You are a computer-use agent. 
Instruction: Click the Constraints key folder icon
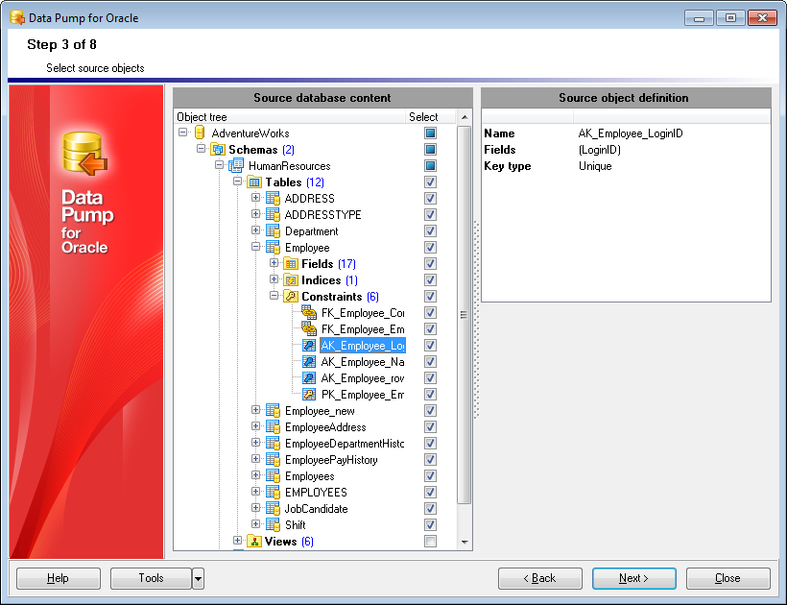291,297
